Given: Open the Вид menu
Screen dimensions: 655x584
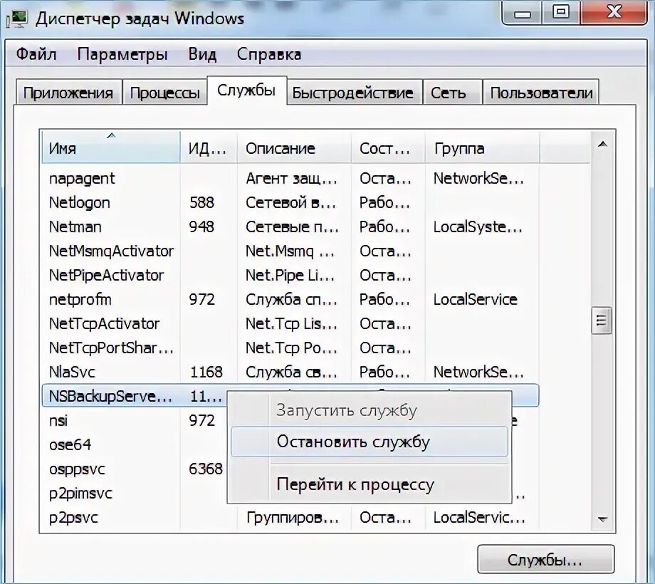Looking at the screenshot, I should point(202,55).
